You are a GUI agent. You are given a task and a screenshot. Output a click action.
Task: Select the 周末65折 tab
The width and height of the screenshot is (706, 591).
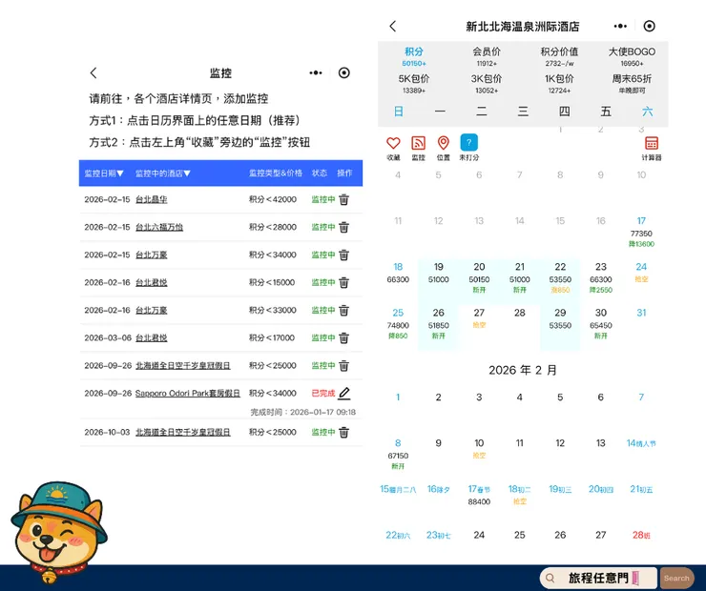(x=632, y=84)
